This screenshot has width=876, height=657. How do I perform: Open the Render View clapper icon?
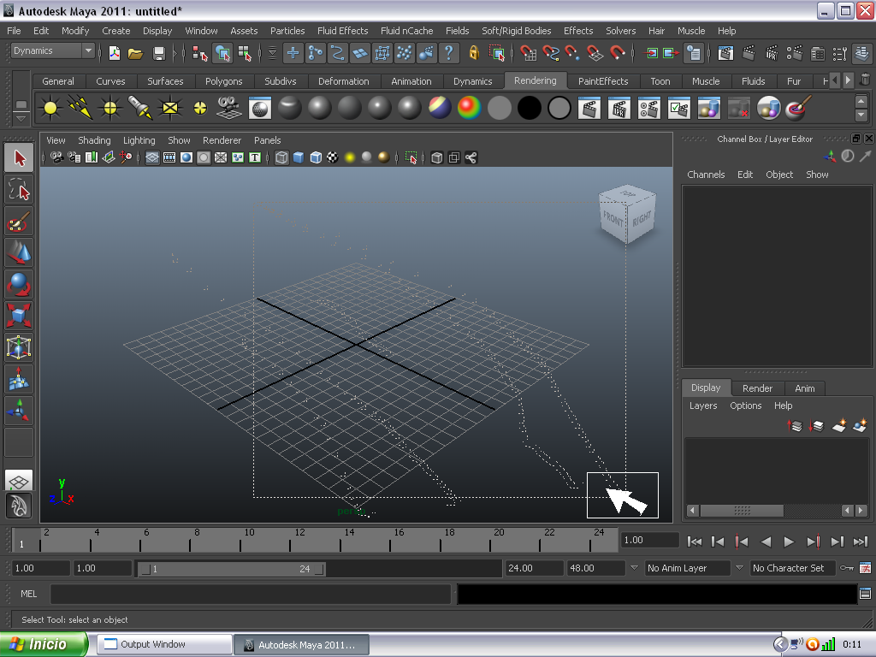coord(725,53)
